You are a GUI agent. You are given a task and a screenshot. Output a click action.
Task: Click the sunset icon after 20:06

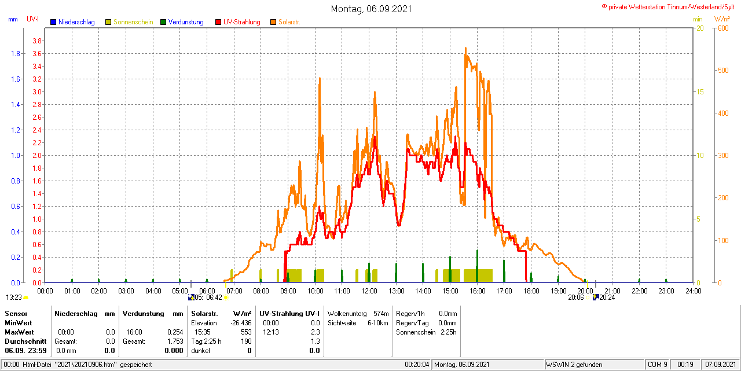588,297
